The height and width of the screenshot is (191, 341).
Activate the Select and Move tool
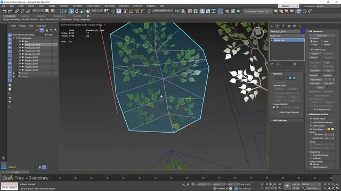[71, 11]
